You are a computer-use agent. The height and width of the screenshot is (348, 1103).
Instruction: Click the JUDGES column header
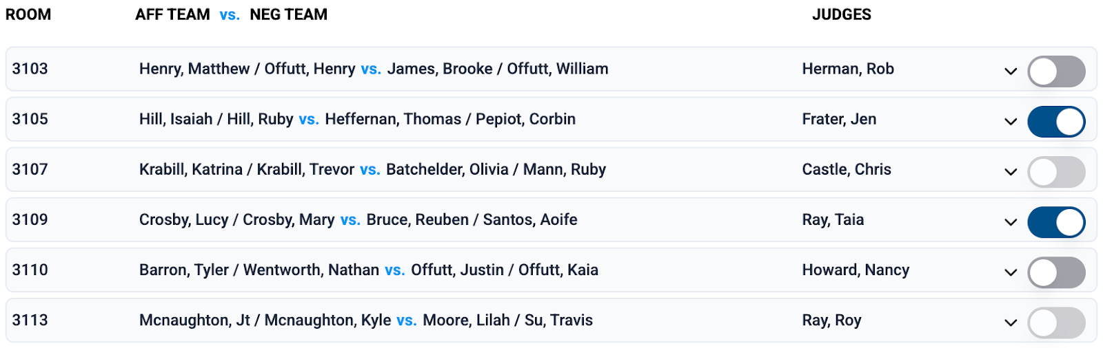click(x=841, y=14)
